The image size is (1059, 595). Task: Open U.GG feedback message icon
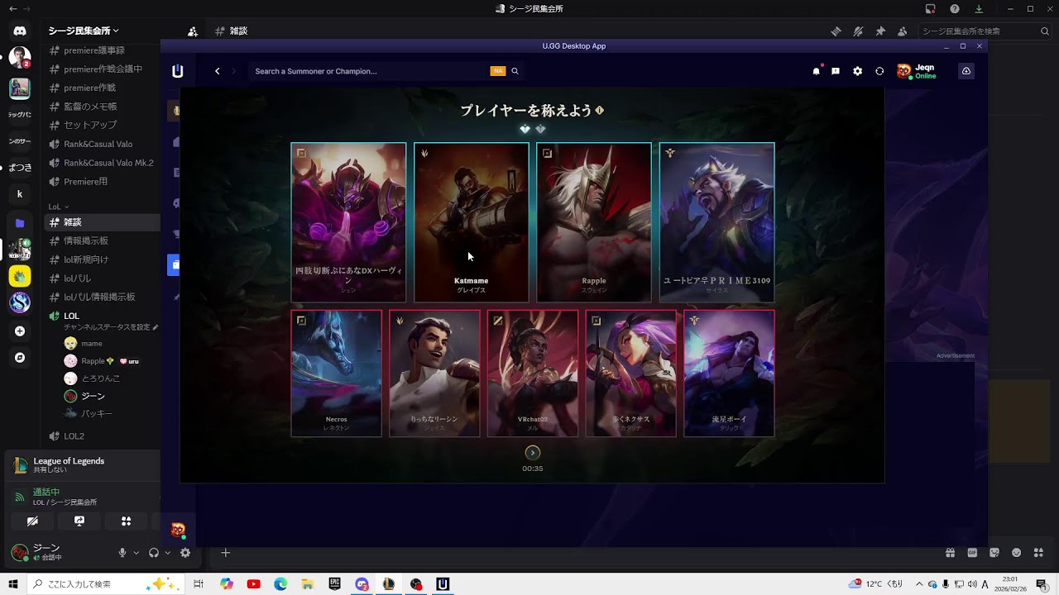836,71
